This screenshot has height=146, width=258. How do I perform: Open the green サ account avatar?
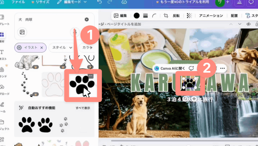220,2
